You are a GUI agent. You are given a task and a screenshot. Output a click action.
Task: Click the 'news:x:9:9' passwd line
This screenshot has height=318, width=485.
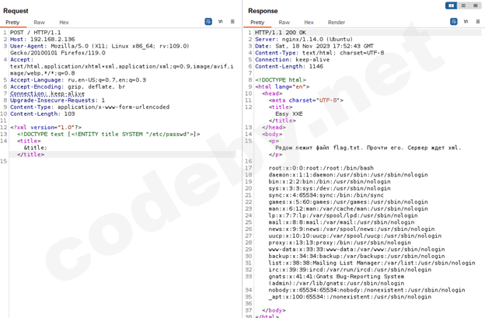[351, 229]
